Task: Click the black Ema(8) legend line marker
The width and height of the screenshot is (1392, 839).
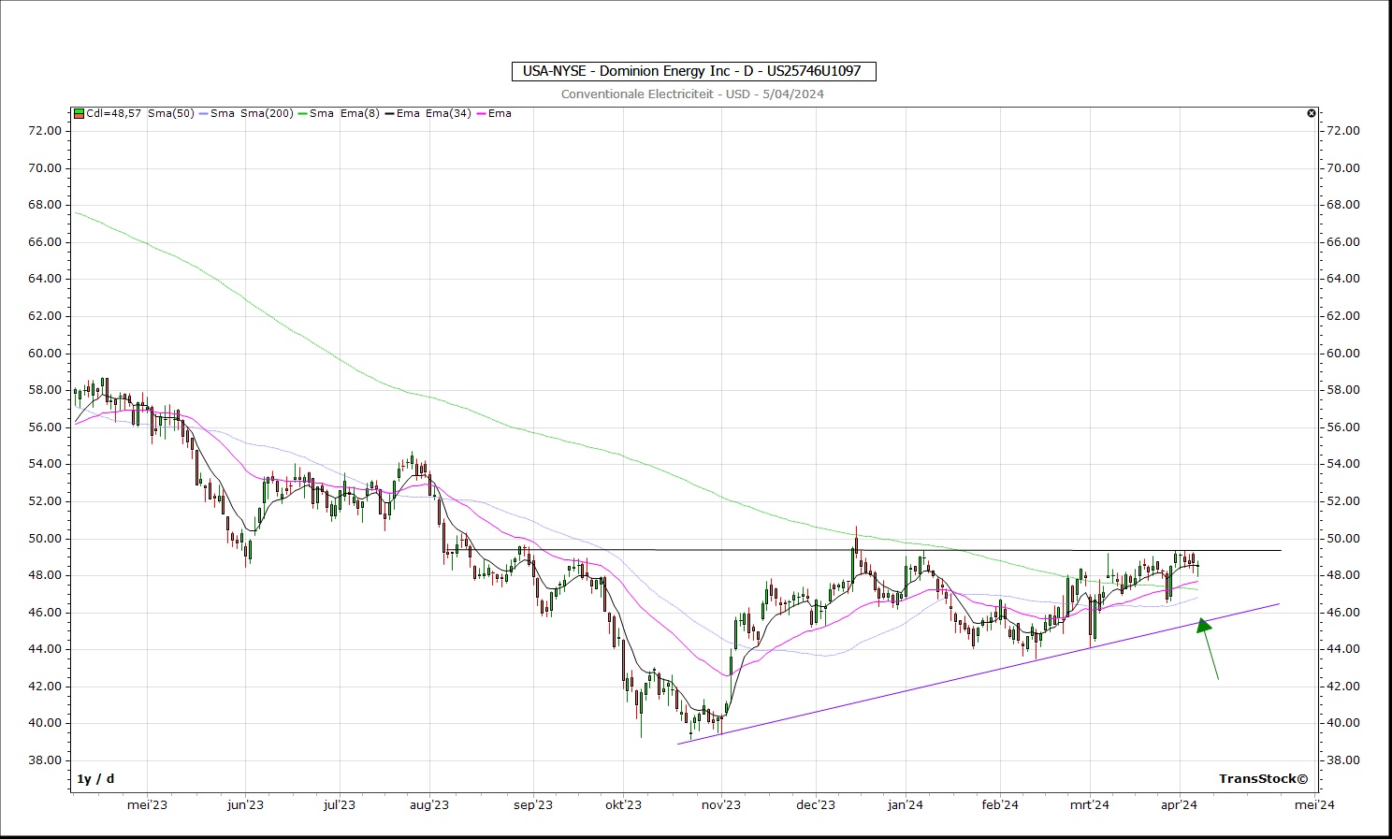Action: (x=389, y=113)
